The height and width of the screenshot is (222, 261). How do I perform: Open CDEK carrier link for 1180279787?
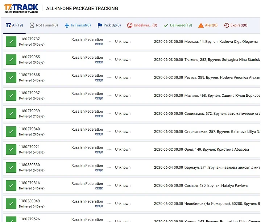pos(99,44)
